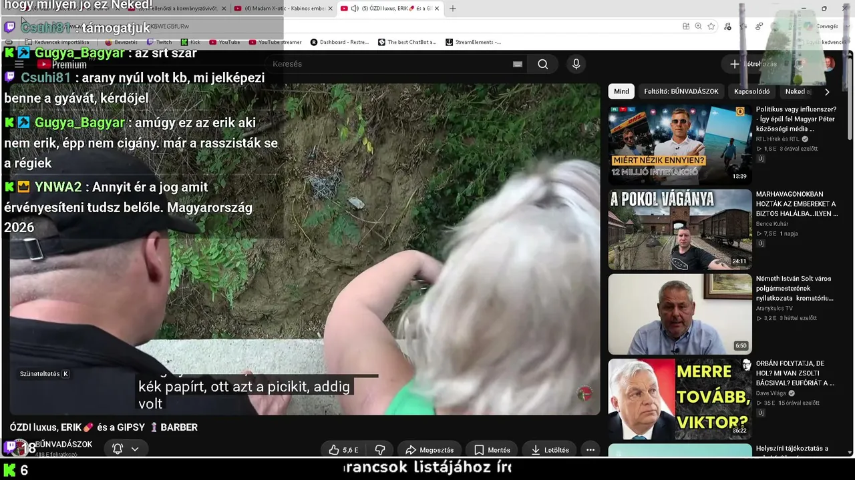Open 'MARHAVAGONOKBAN HOZTÁK AZ EMBEREKET' title

[797, 204]
